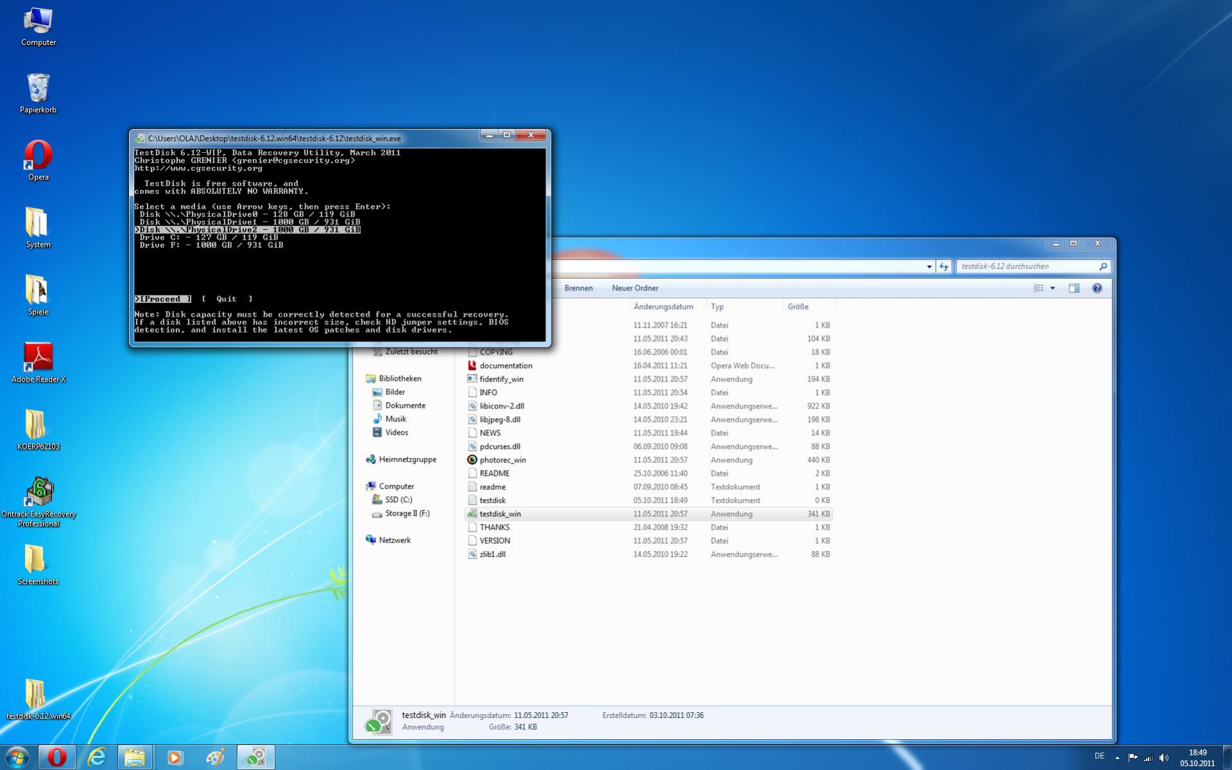Screen dimensions: 1232x770
Task: Click the Action Center flag tray icon
Action: pyautogui.click(x=1133, y=758)
